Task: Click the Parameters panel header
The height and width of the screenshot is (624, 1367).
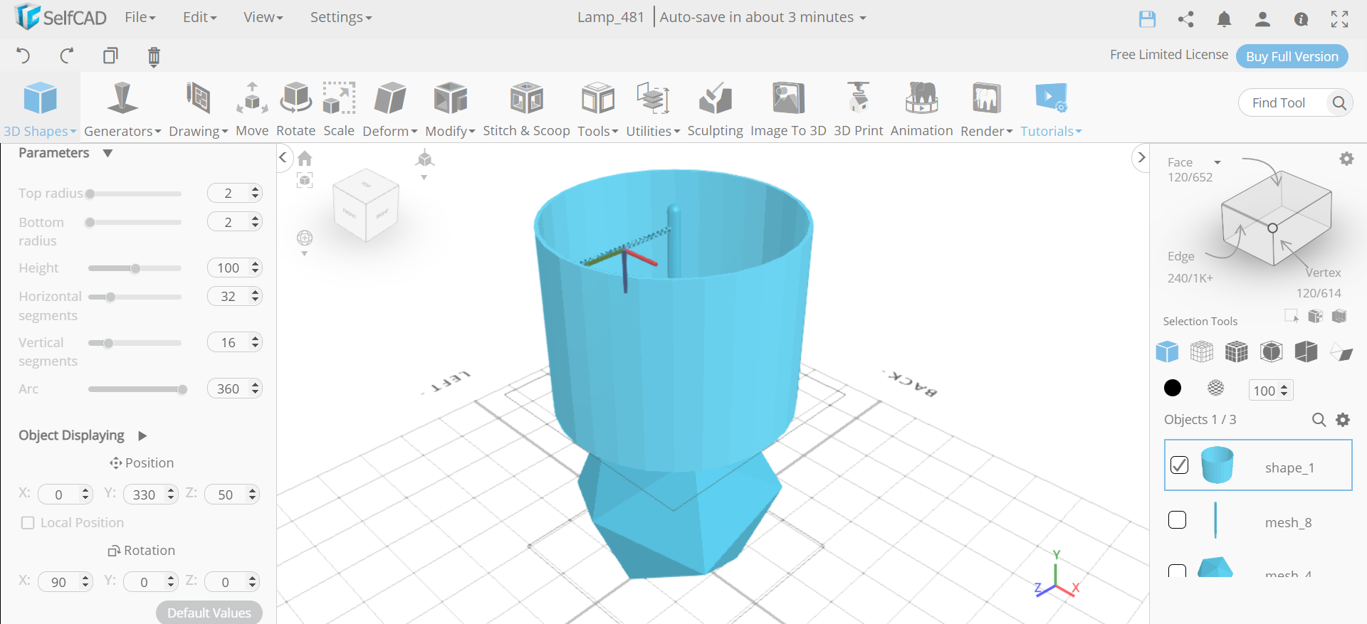Action: [66, 153]
